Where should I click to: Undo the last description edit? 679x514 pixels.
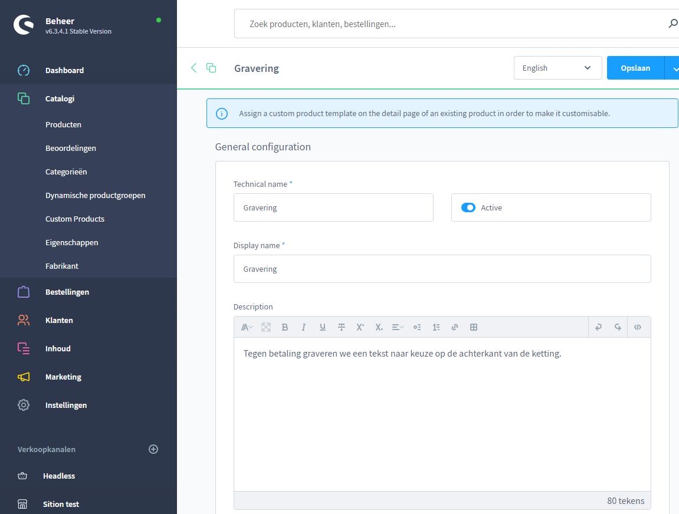tap(599, 327)
